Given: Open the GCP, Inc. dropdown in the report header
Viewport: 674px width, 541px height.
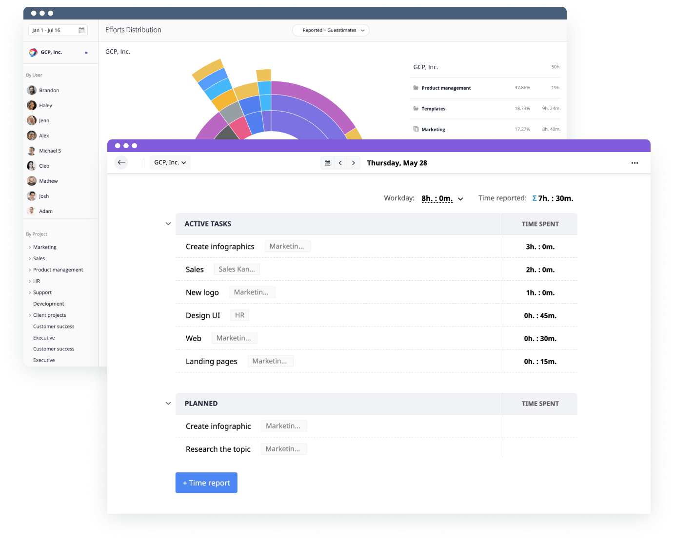Looking at the screenshot, I should click(170, 162).
